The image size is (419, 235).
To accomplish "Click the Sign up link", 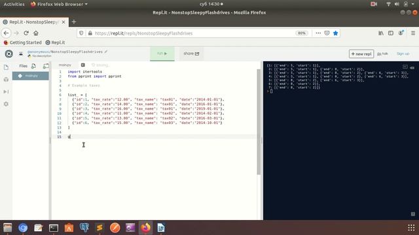I will pyautogui.click(x=403, y=54).
